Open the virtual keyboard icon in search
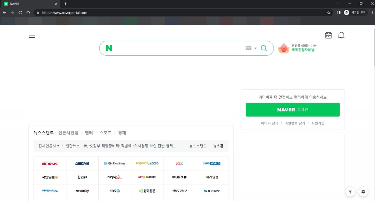The width and height of the screenshot is (375, 201). (248, 48)
